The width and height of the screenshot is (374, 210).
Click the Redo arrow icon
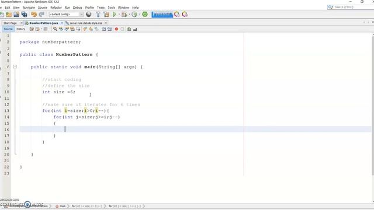coord(41,14)
